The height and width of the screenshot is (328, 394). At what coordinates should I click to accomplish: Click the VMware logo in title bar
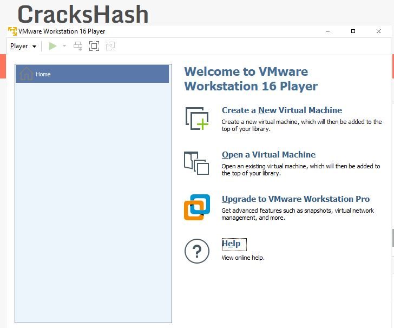[x=12, y=31]
